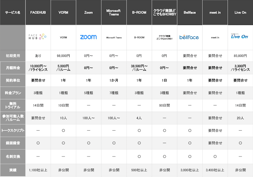Select the Bellface column header

[190, 12]
